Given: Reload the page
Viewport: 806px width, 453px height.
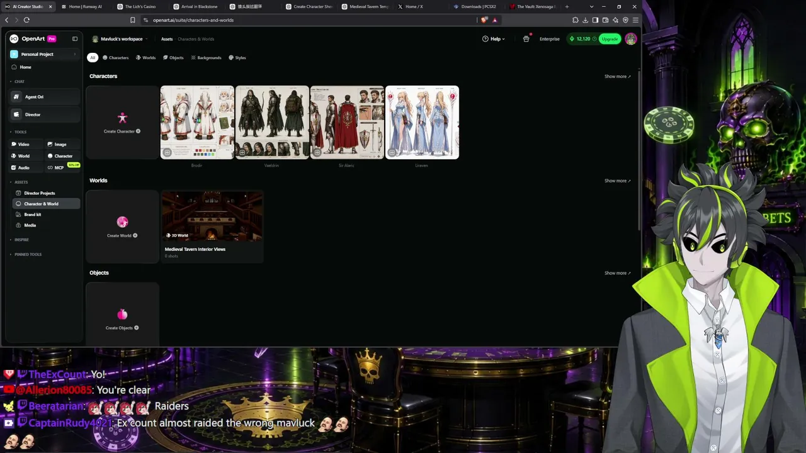Looking at the screenshot, I should pos(26,20).
